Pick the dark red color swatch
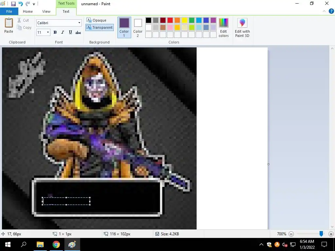 (x=163, y=20)
